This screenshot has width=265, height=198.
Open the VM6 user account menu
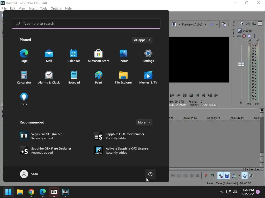(x=29, y=174)
